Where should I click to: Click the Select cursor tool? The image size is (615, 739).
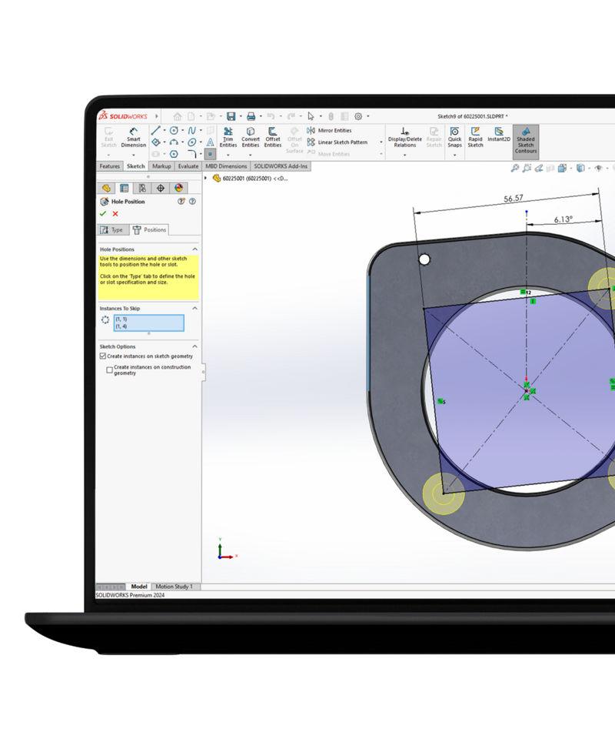(x=311, y=116)
